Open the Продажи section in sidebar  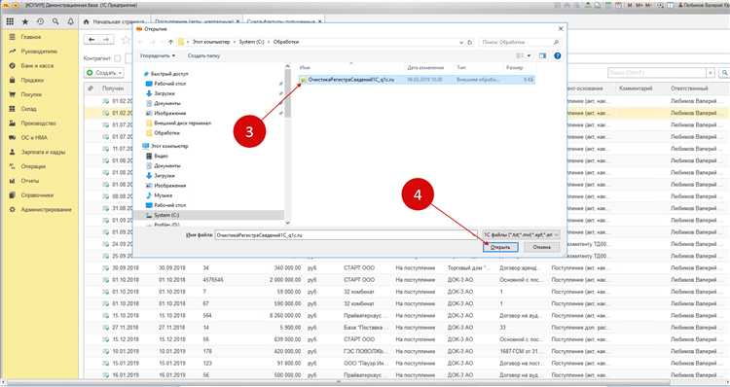click(x=32, y=80)
